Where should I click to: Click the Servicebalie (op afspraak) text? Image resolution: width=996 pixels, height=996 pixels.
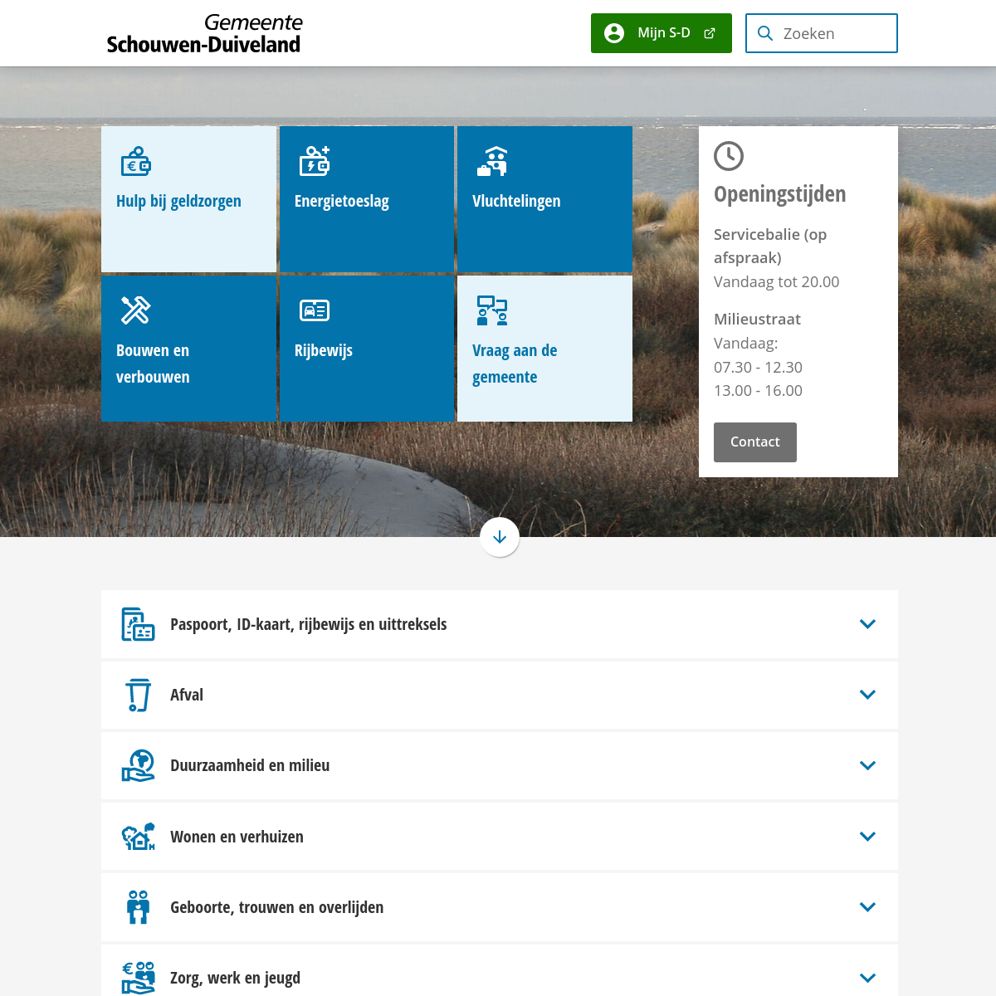tap(770, 246)
